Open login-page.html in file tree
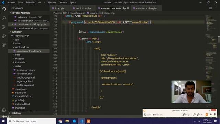This screenshot has width=220, height=124. [x=24, y=81]
